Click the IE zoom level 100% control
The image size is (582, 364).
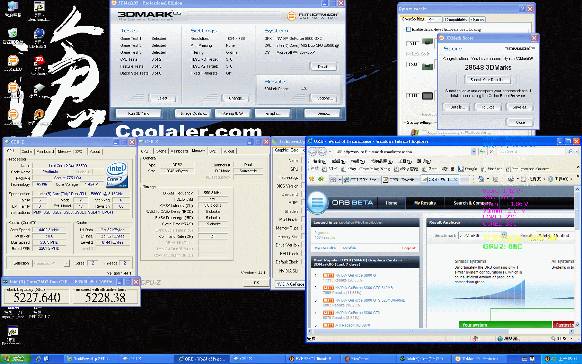click(x=562, y=339)
